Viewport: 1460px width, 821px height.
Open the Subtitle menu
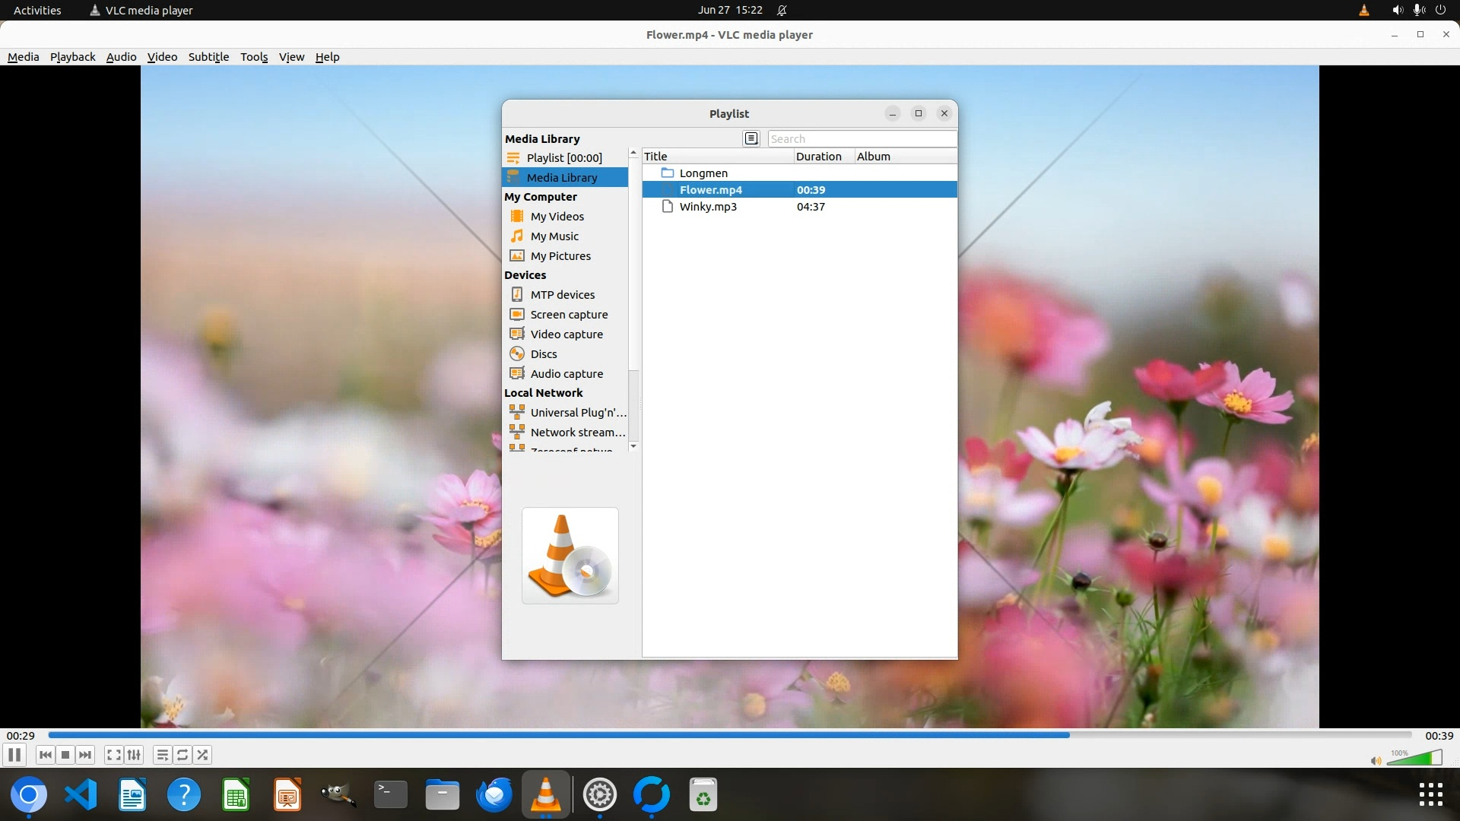tap(208, 57)
